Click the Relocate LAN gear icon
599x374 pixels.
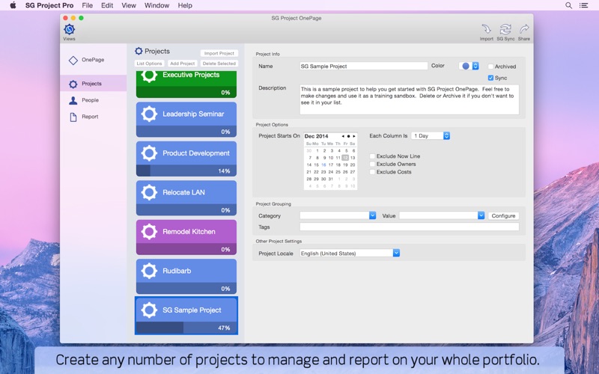click(x=149, y=192)
